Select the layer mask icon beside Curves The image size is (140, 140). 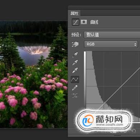[x=84, y=22]
